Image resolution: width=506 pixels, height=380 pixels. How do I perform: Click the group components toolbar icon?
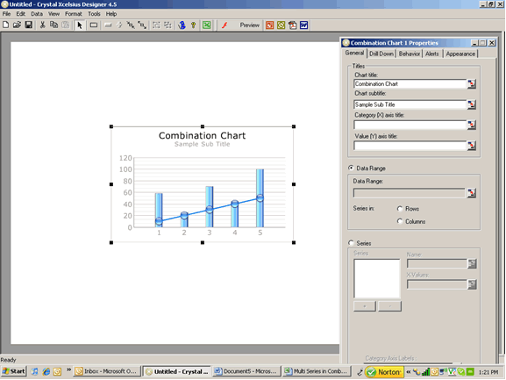(156, 25)
